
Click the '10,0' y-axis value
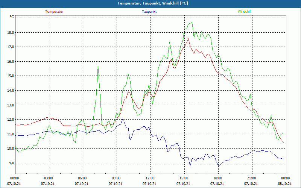pyautogui.click(x=11, y=149)
